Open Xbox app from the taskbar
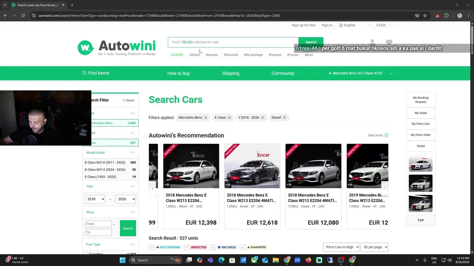Viewport: 474px width, 266px height. click(254, 260)
